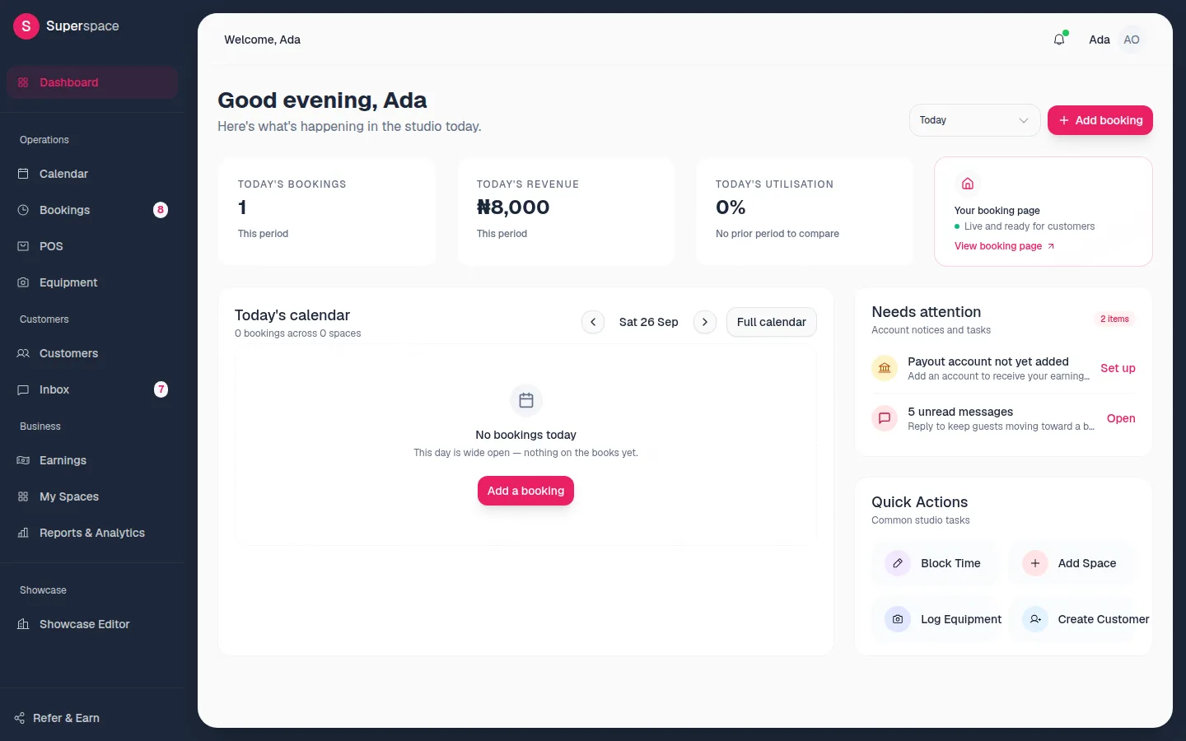Screen dimensions: 1186x741
Task: Open the notifications bell
Action: (x=1059, y=40)
